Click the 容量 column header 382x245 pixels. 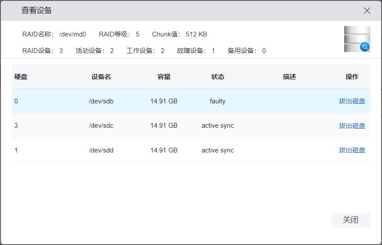pos(164,77)
